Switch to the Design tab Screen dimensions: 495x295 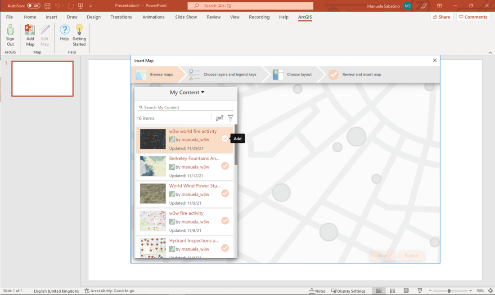point(94,17)
